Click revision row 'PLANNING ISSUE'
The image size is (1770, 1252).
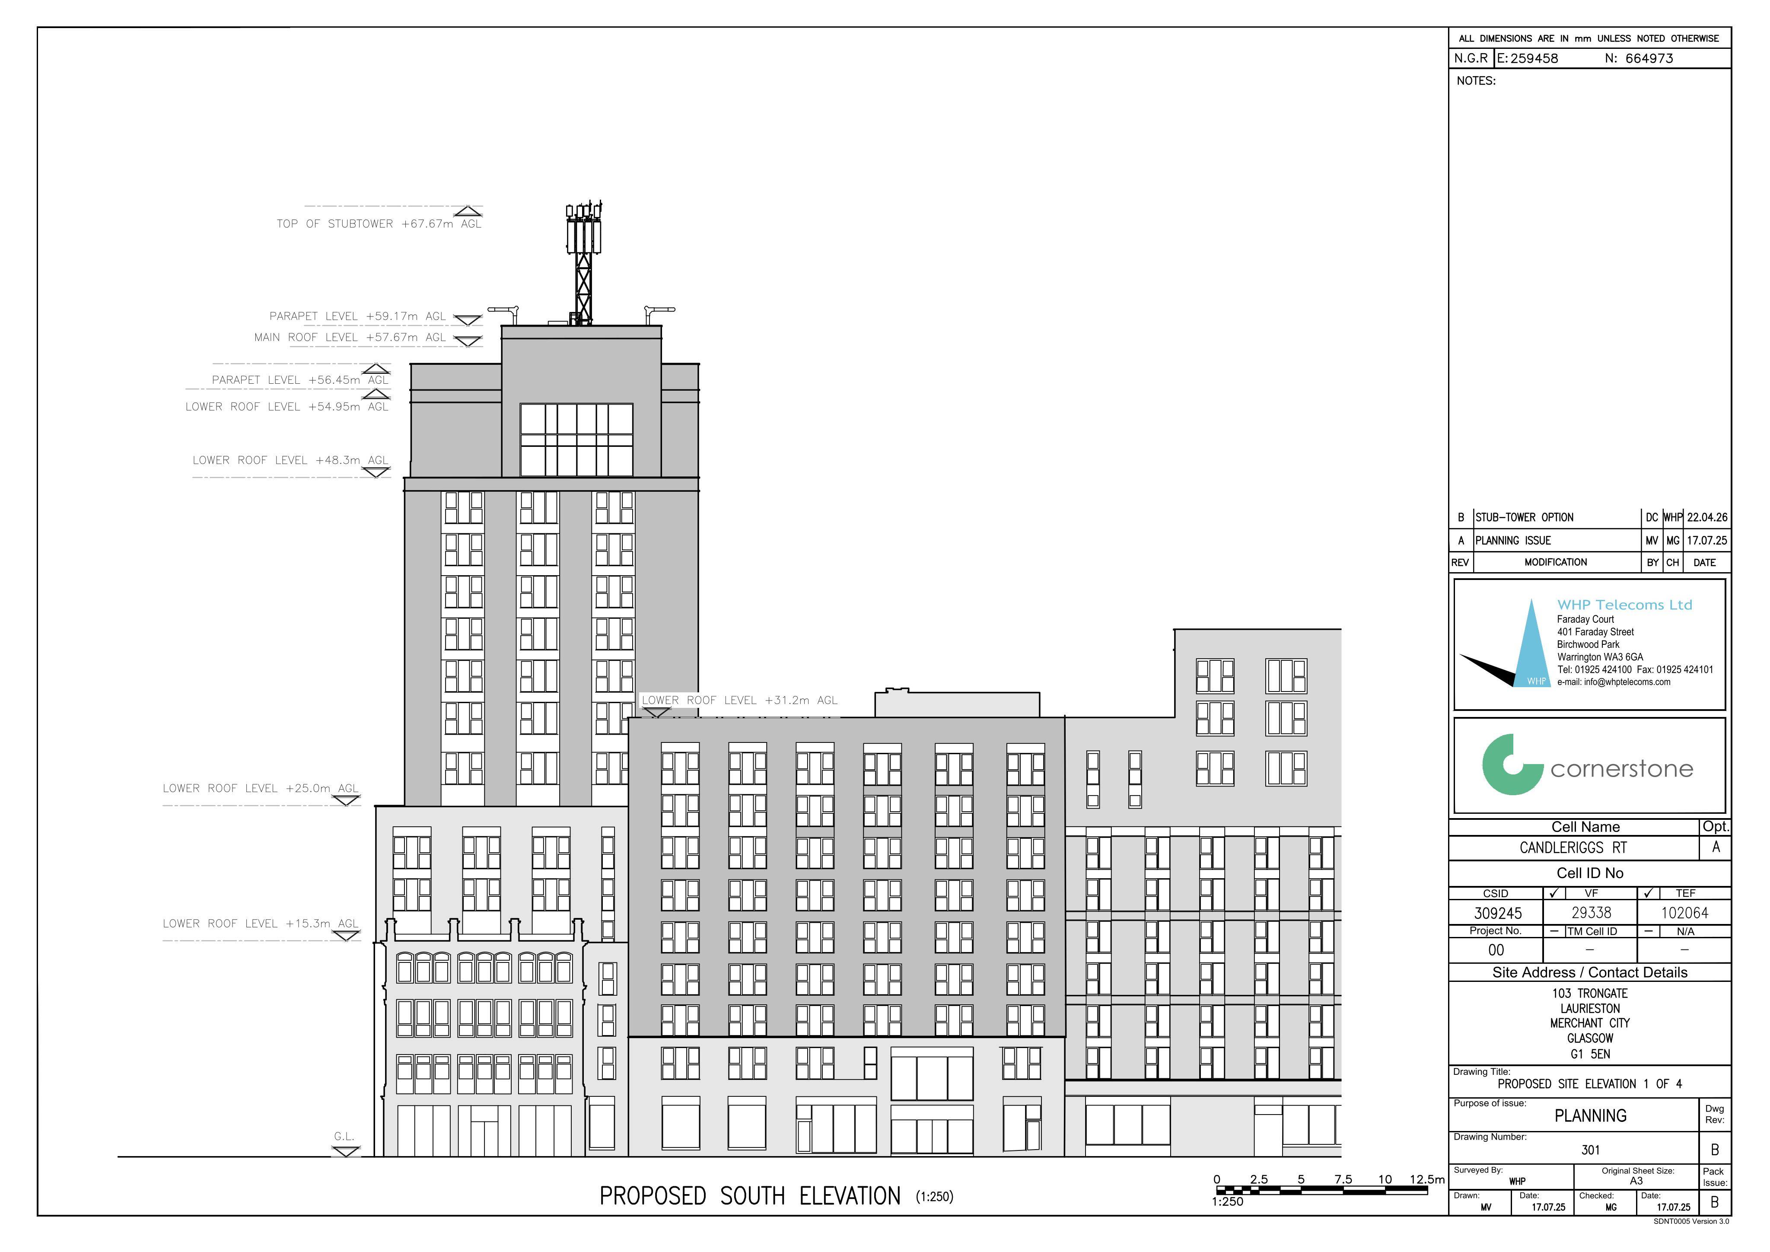(1512, 540)
